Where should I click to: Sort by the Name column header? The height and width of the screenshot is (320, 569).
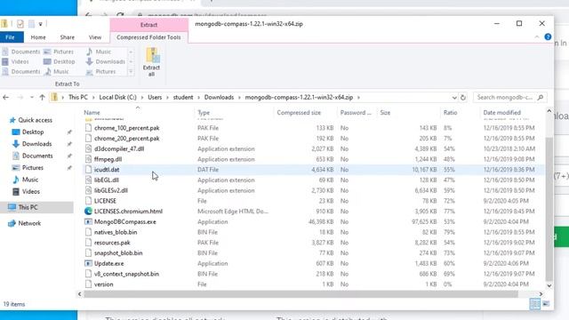pos(92,113)
